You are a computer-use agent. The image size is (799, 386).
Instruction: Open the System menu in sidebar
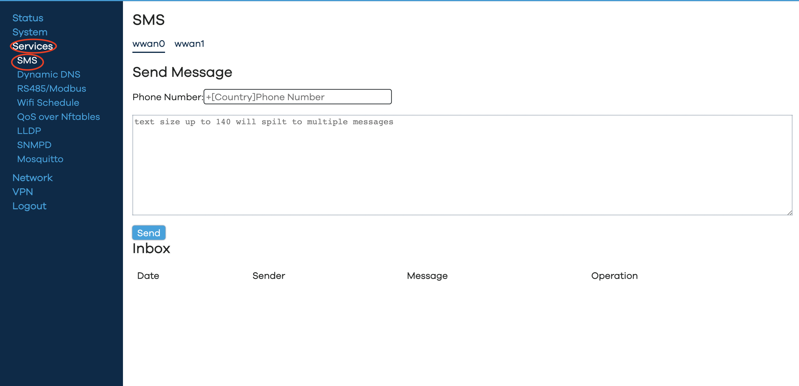point(30,32)
